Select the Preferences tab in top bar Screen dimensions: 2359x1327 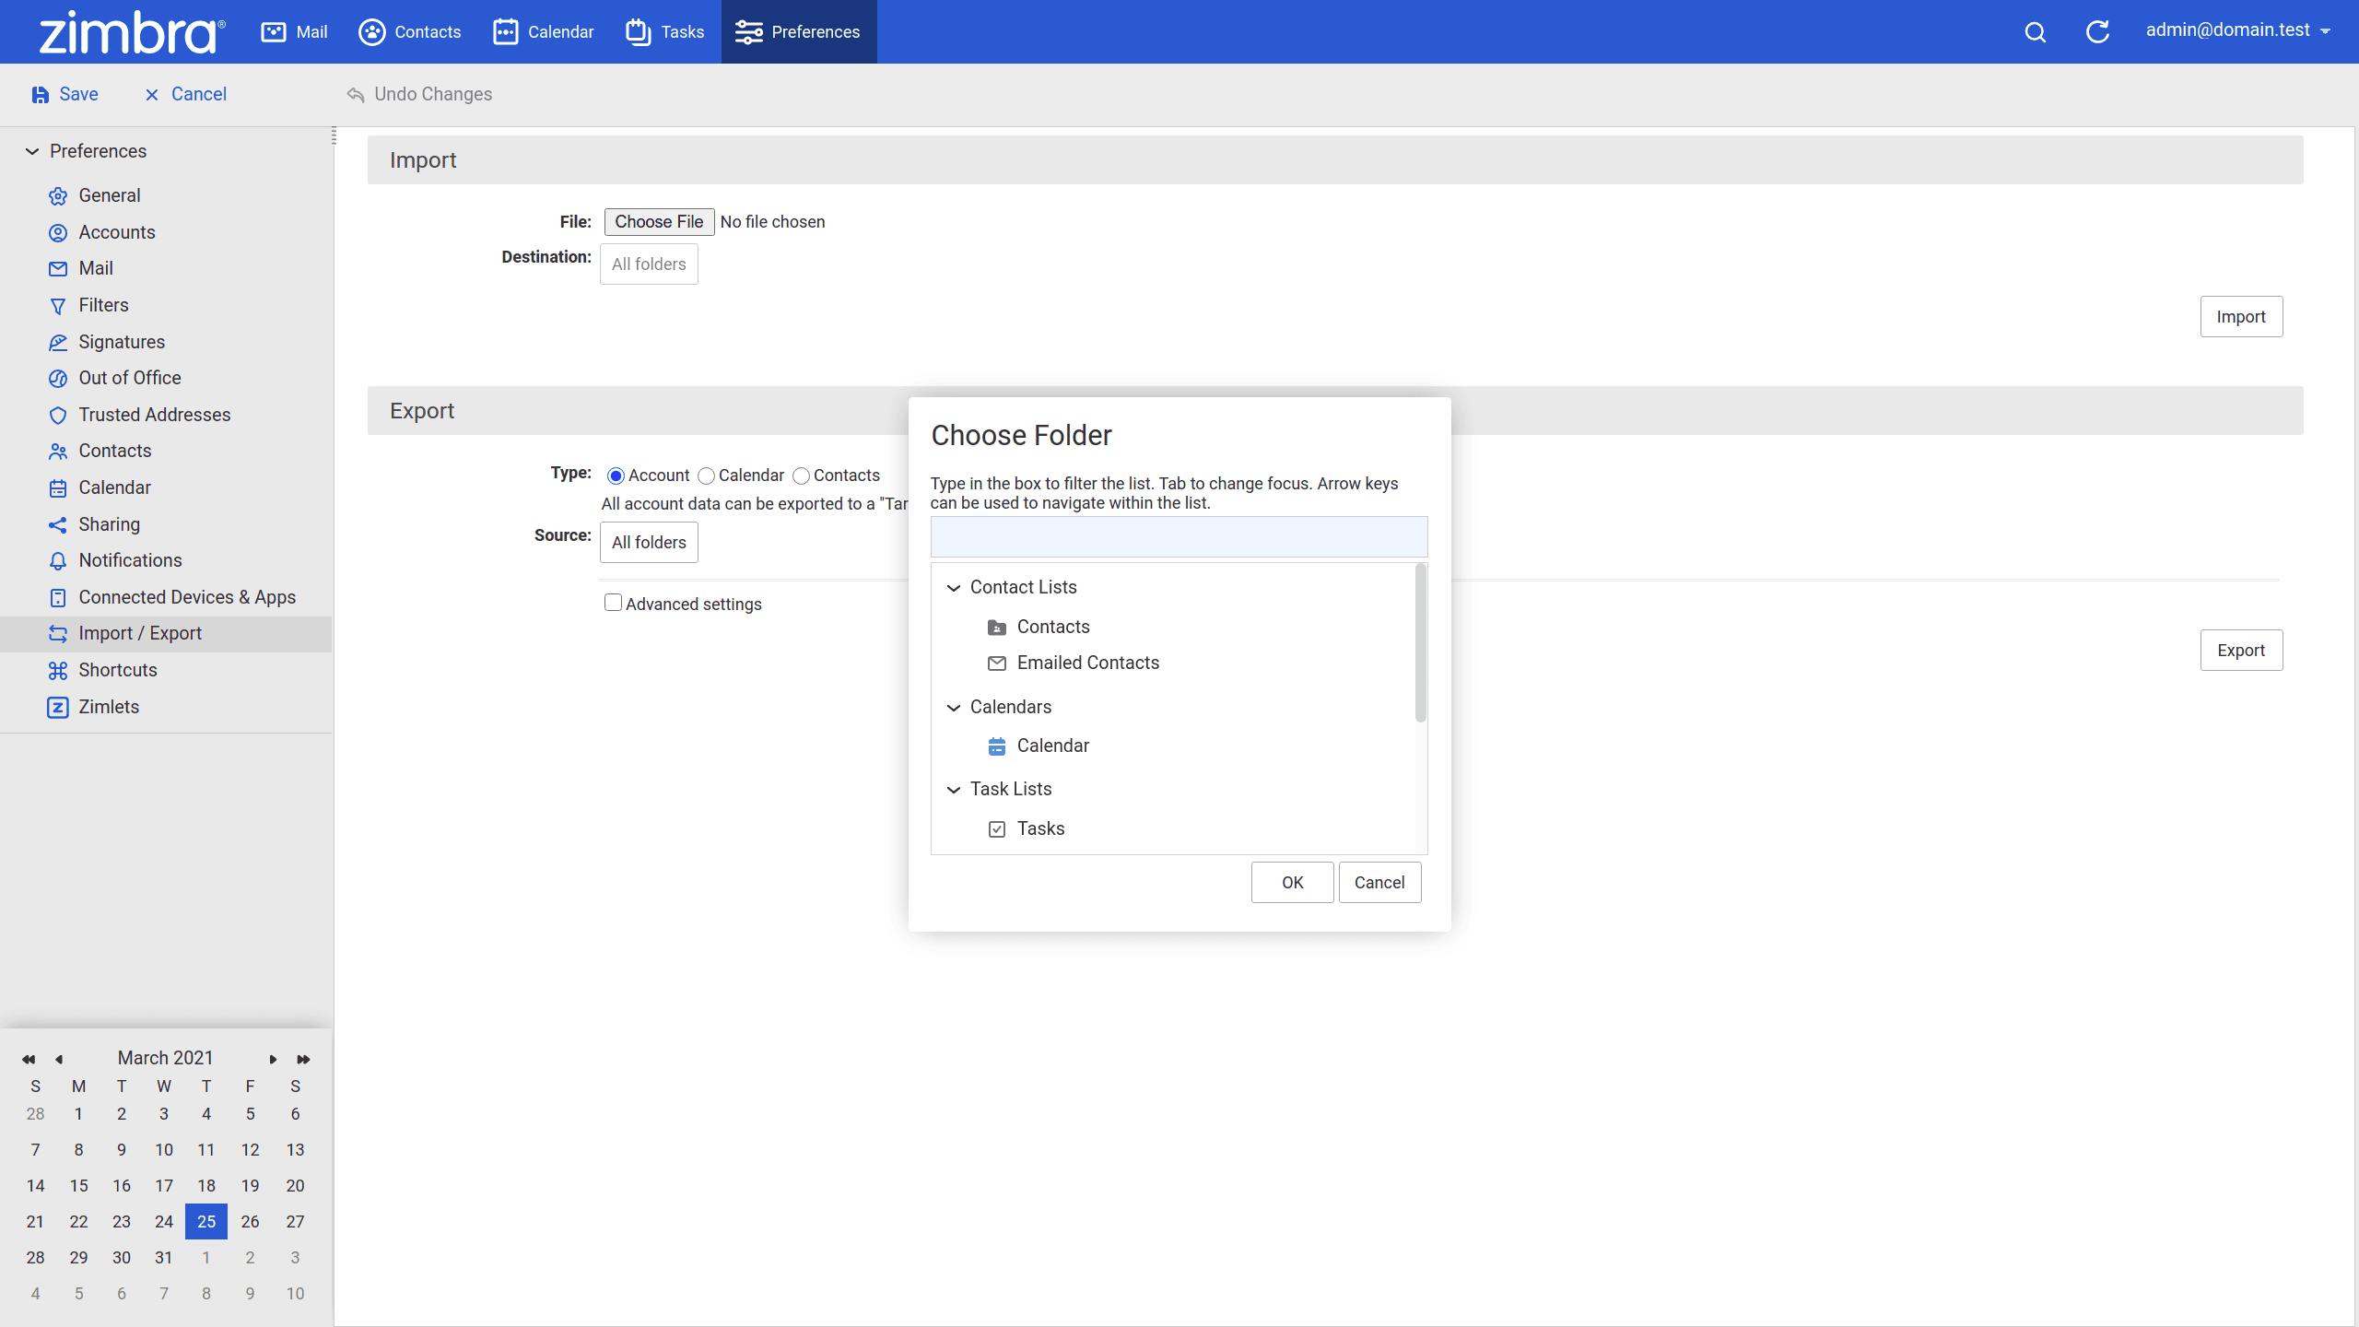[x=798, y=31]
